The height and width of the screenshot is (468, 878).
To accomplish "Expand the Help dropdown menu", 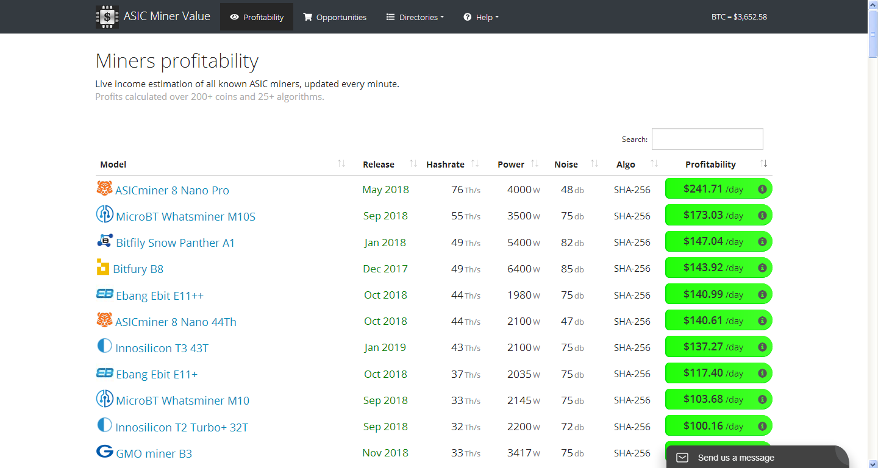I will click(x=481, y=17).
